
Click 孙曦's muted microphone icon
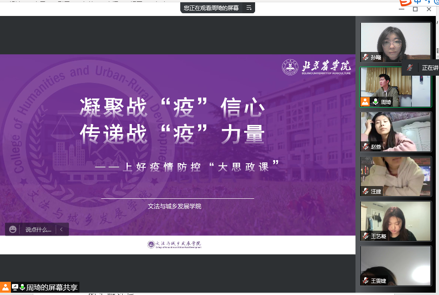click(366, 57)
